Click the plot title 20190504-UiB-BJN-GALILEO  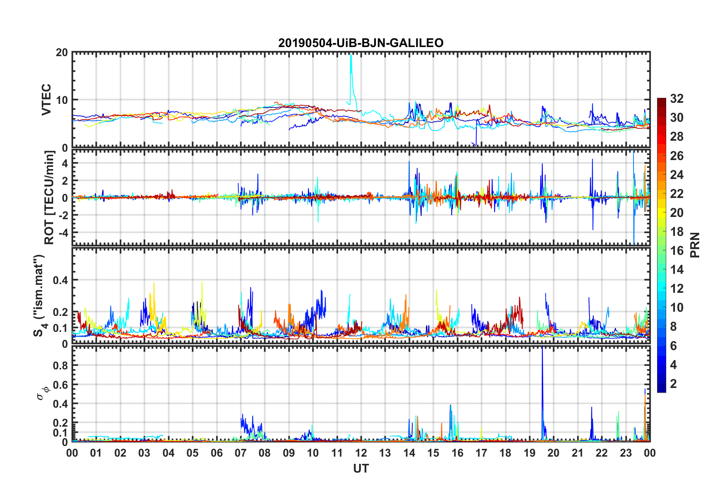pos(361,43)
